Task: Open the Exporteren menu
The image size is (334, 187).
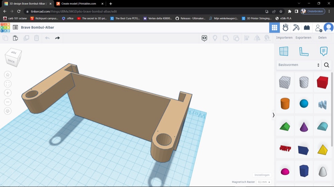Action: pos(303,38)
